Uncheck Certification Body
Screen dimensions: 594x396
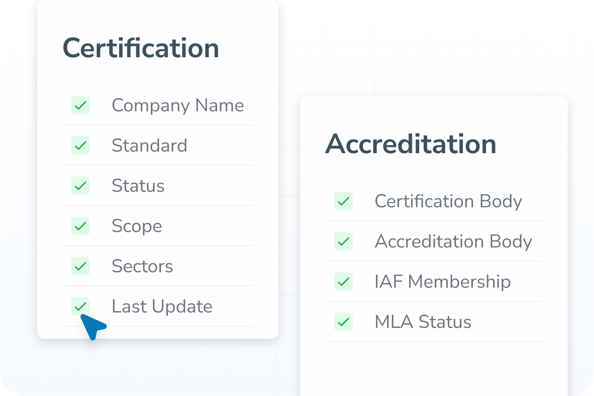tap(343, 201)
